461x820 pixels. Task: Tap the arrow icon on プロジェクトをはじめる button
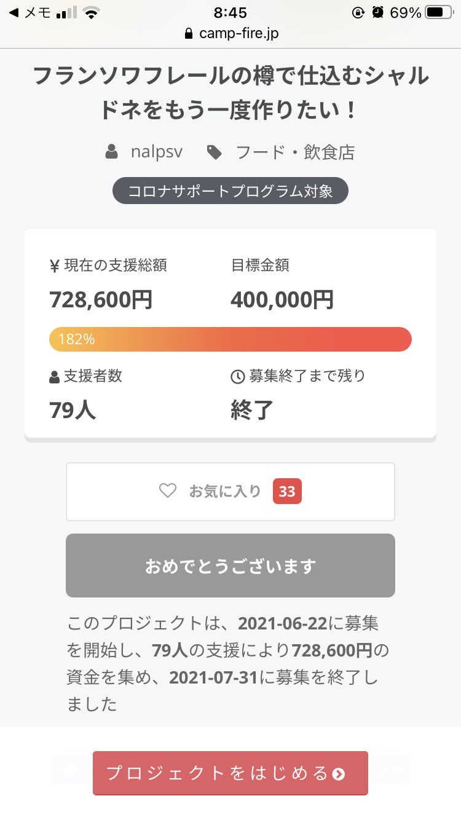coord(338,774)
